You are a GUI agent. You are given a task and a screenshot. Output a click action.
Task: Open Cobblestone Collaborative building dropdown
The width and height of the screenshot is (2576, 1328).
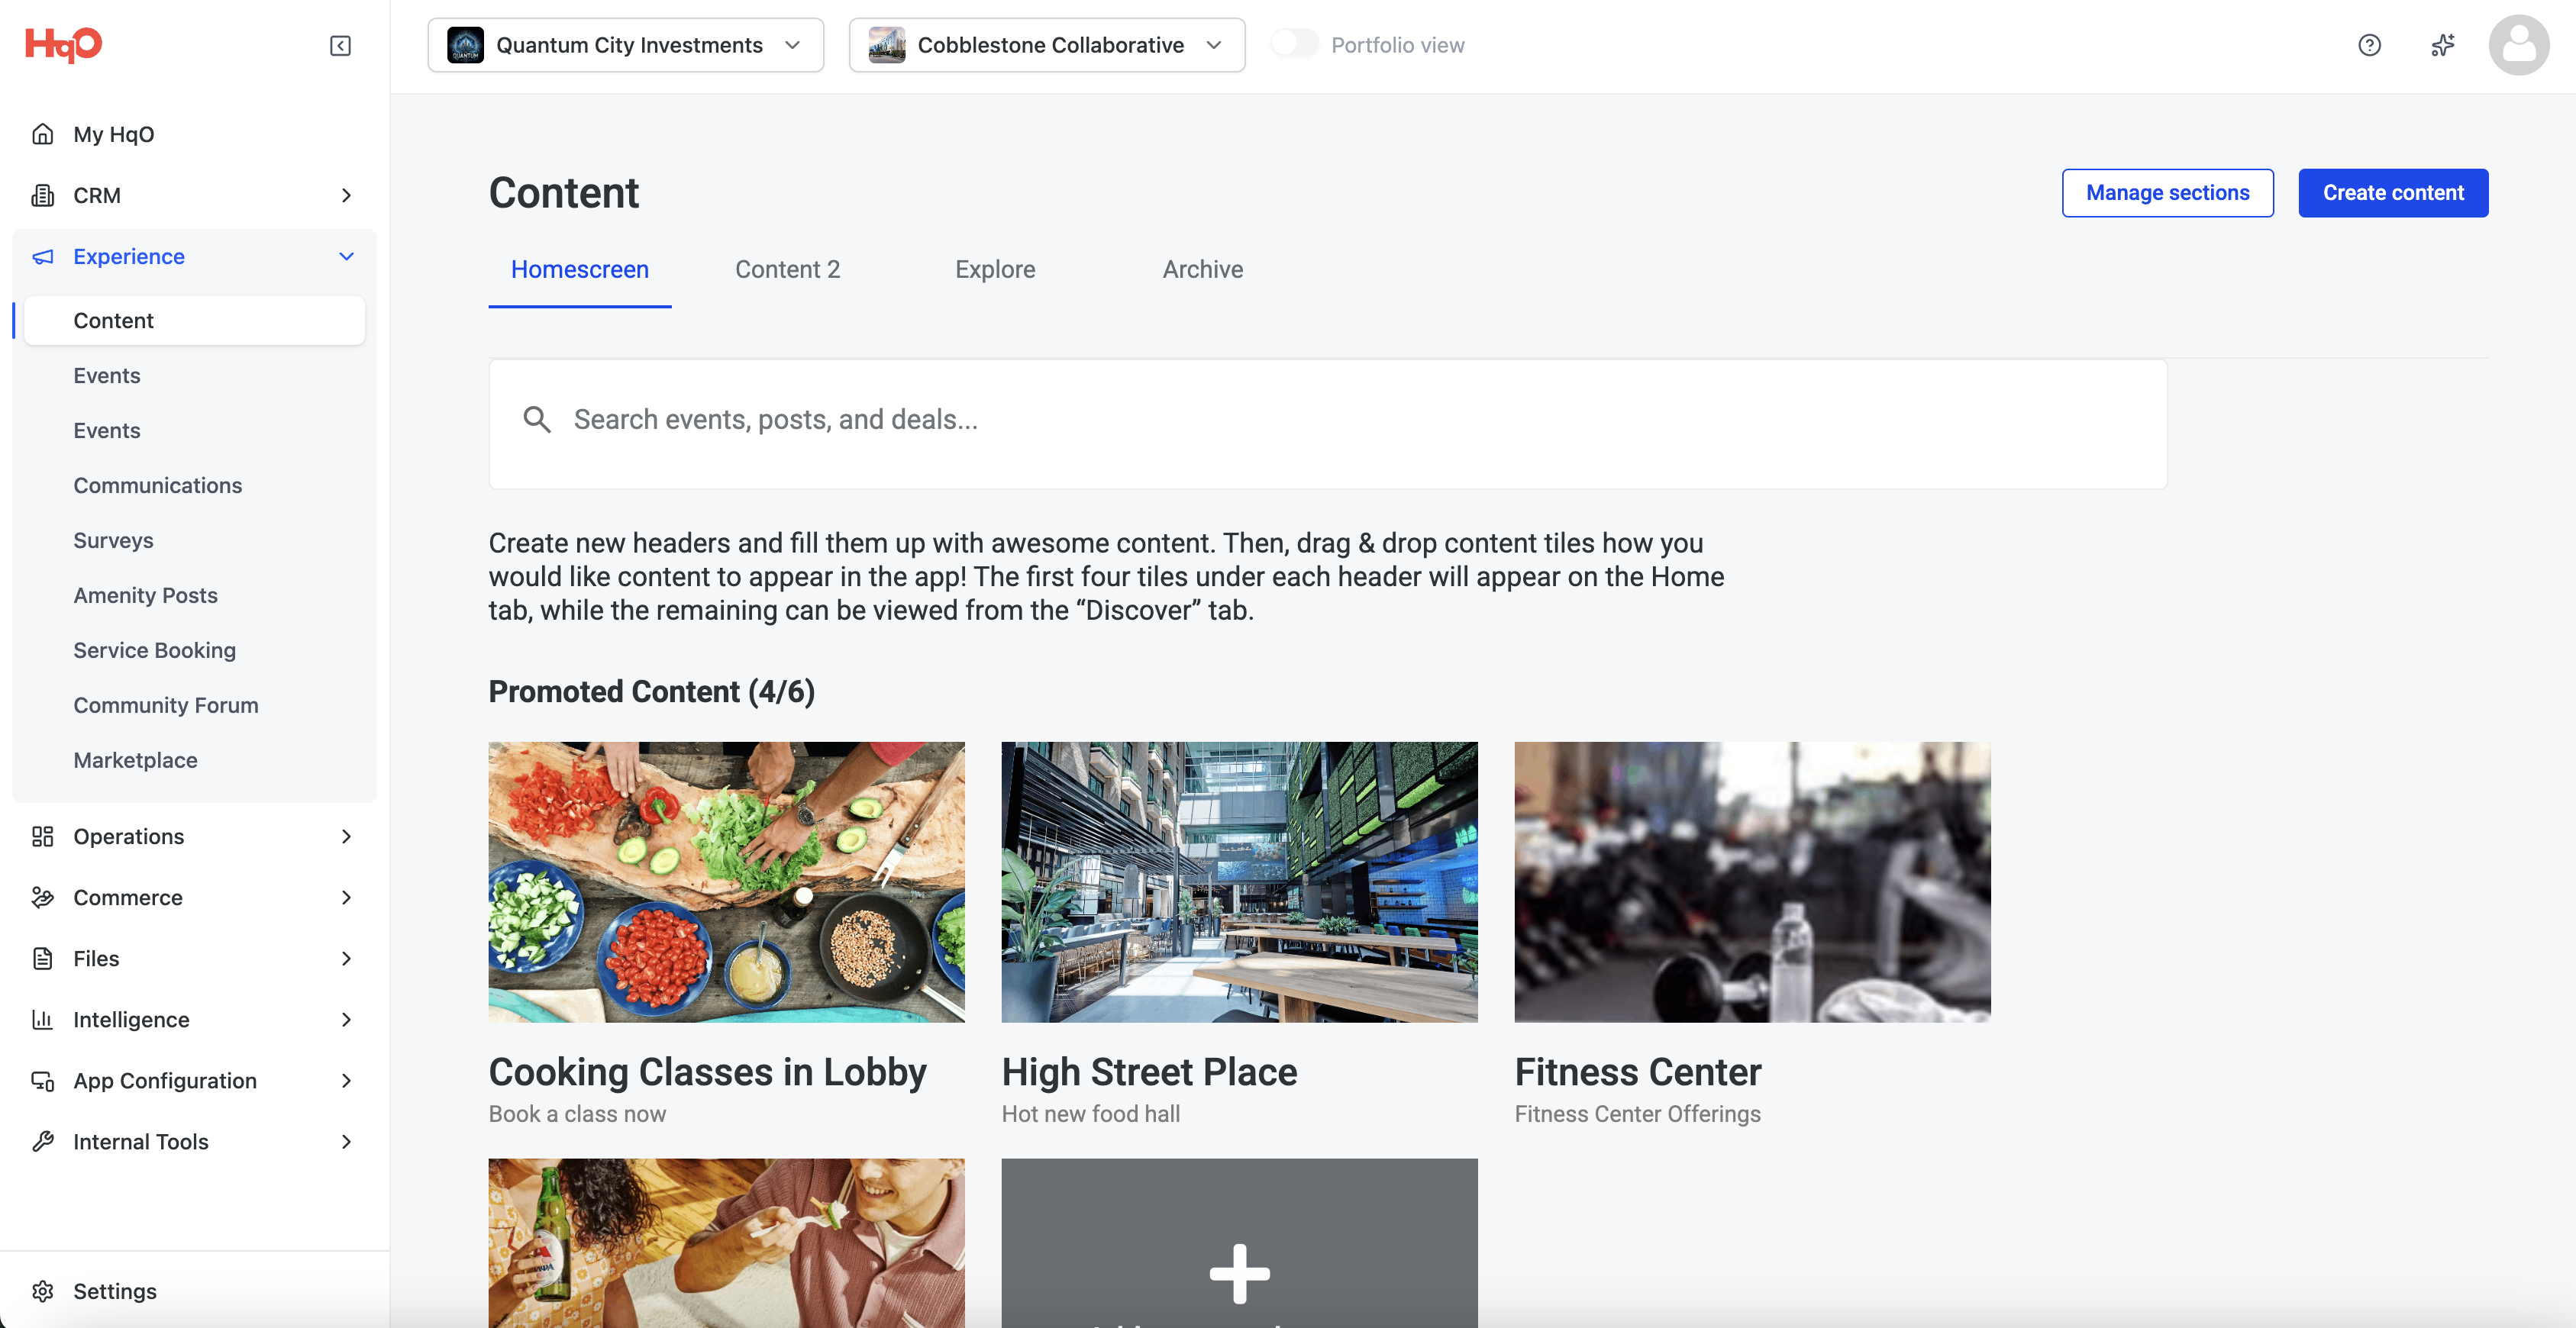tap(1046, 45)
